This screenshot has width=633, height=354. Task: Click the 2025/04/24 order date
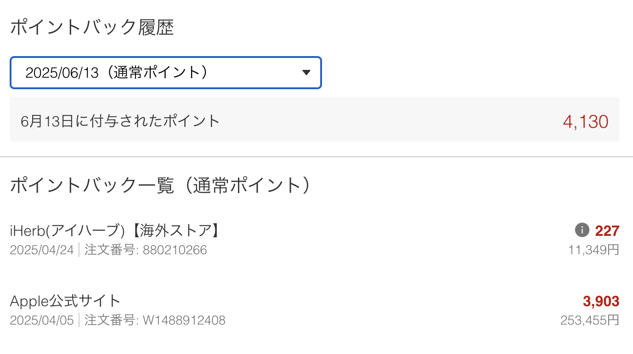coord(42,250)
